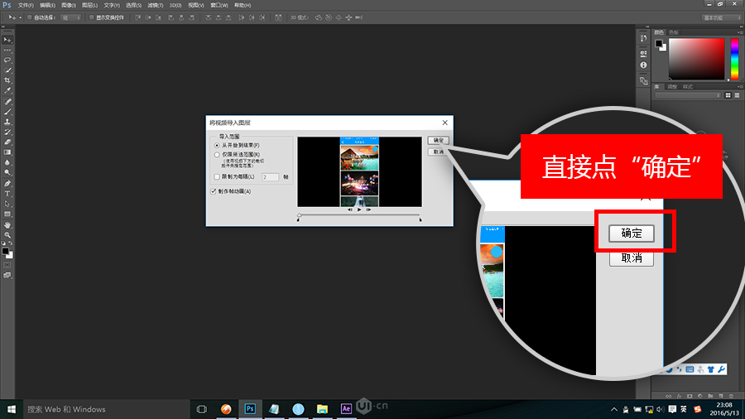745x419 pixels.
Task: Open the 滤镜 menu
Action: (155, 5)
